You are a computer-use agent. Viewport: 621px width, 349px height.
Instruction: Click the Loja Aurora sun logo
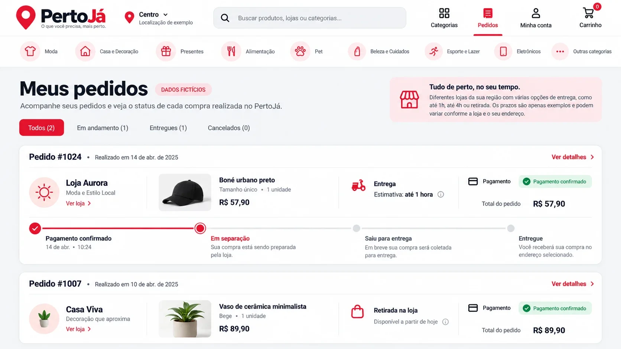point(44,192)
